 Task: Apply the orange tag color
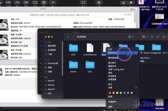pos(114,93)
